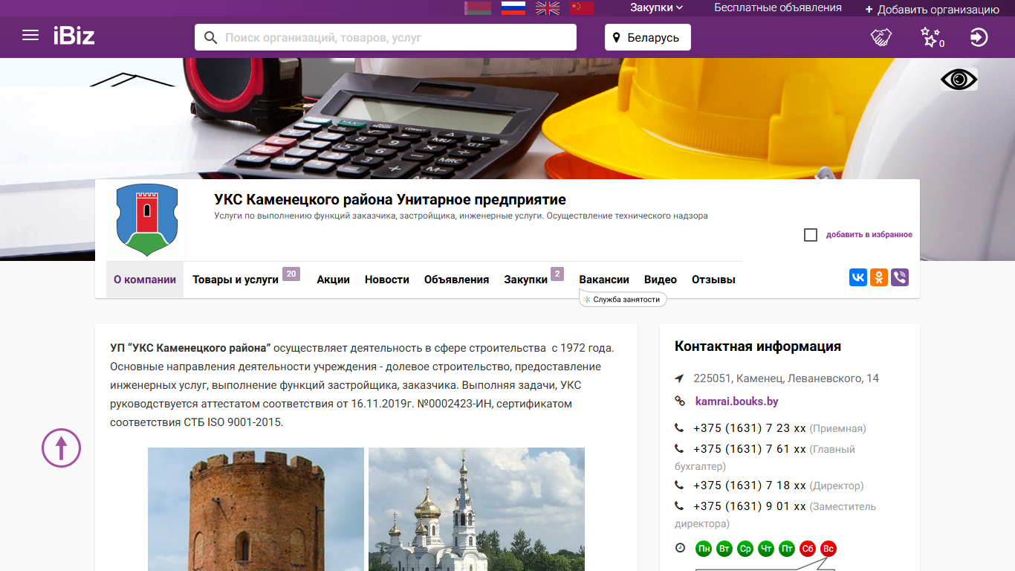Click the working hours clock icon

680,548
